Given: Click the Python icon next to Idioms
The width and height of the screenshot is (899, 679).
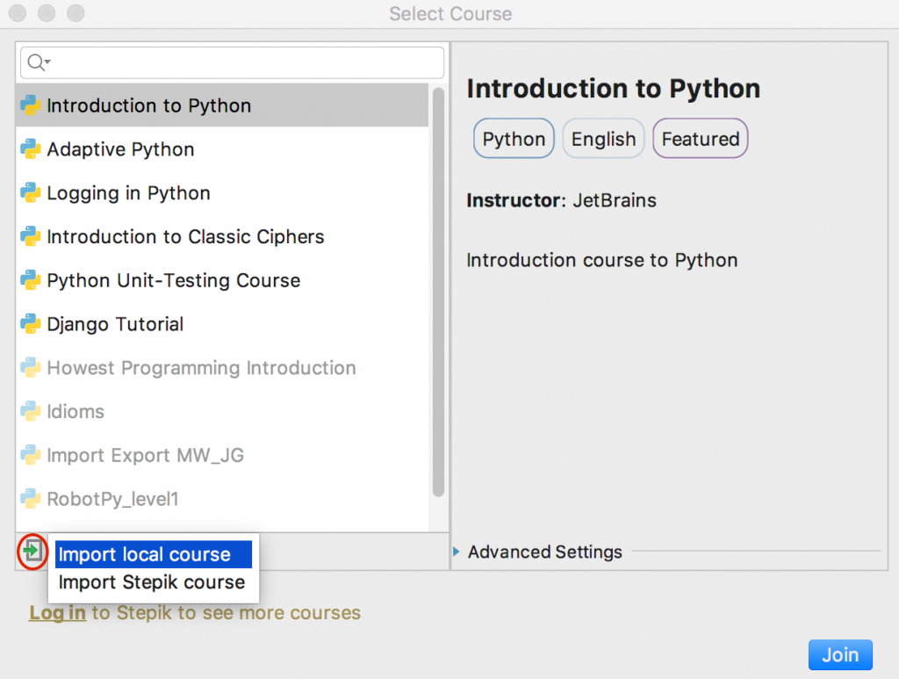Looking at the screenshot, I should (29, 411).
